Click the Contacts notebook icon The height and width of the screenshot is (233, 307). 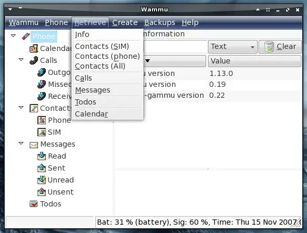point(34,108)
